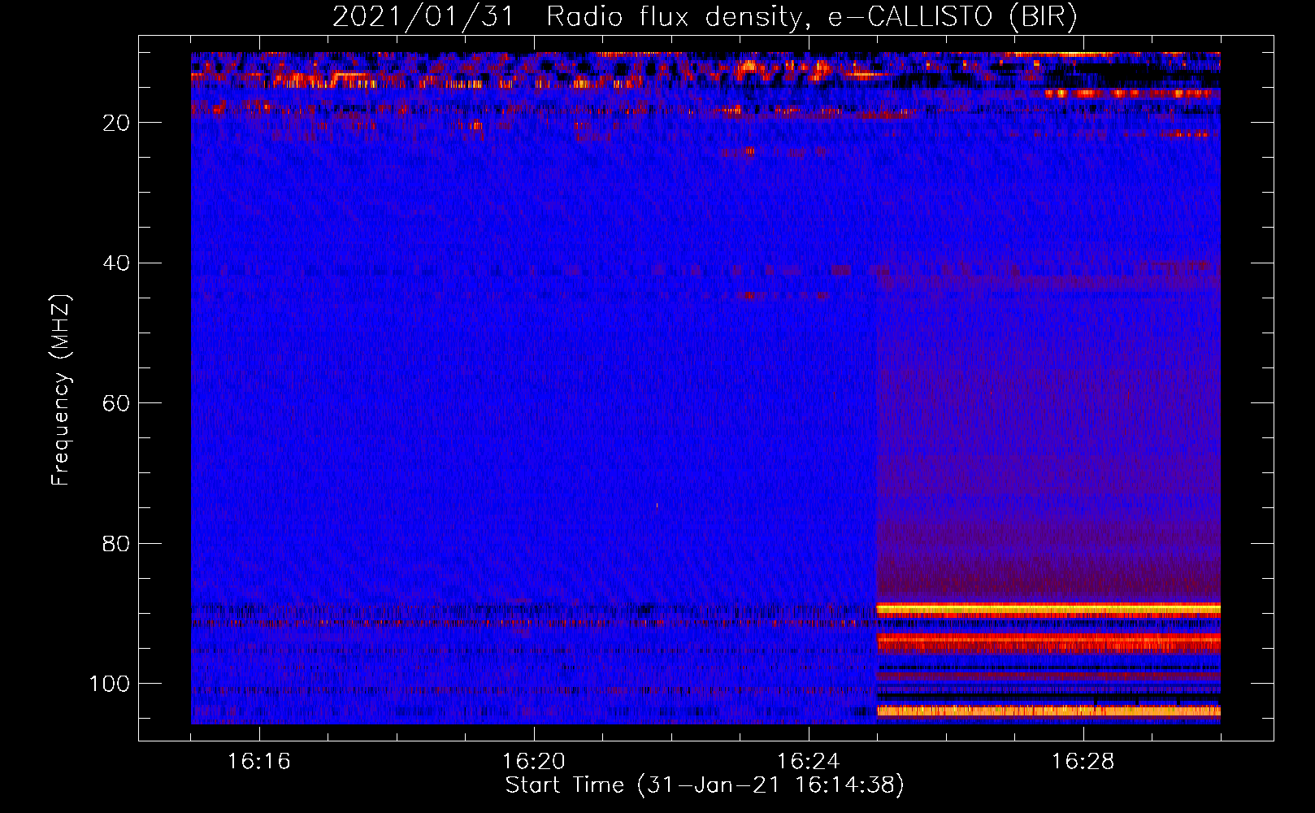This screenshot has height=813, width=1315.
Task: Click the 60 MHz frequency tick label
Action: tap(117, 403)
